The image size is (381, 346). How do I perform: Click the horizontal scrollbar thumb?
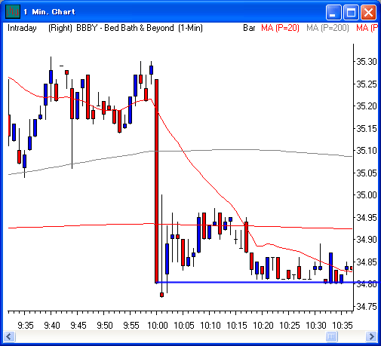331,336
